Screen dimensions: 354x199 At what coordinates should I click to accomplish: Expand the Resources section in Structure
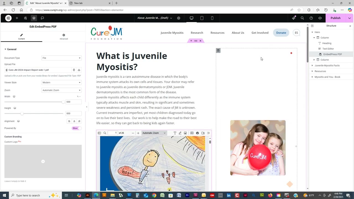(x=312, y=71)
